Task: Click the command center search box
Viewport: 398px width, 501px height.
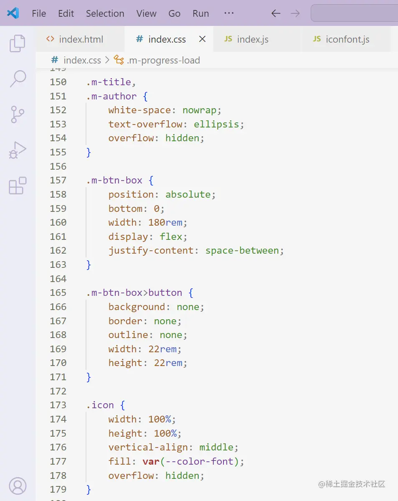Action: click(x=355, y=13)
